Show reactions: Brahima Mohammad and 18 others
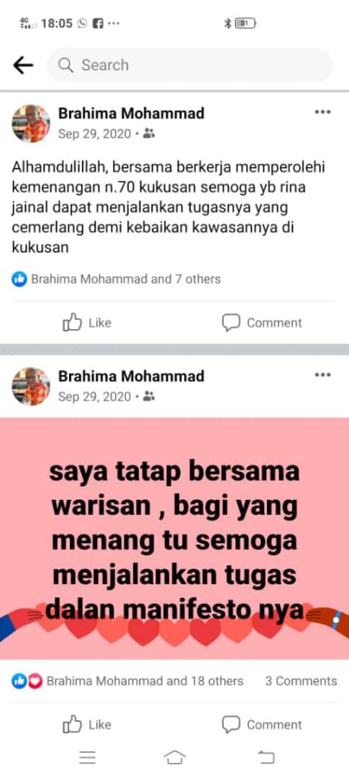The image size is (349, 778). (127, 681)
